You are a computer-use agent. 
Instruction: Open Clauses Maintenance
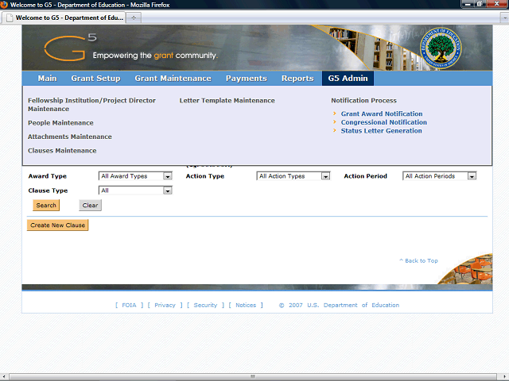(62, 151)
